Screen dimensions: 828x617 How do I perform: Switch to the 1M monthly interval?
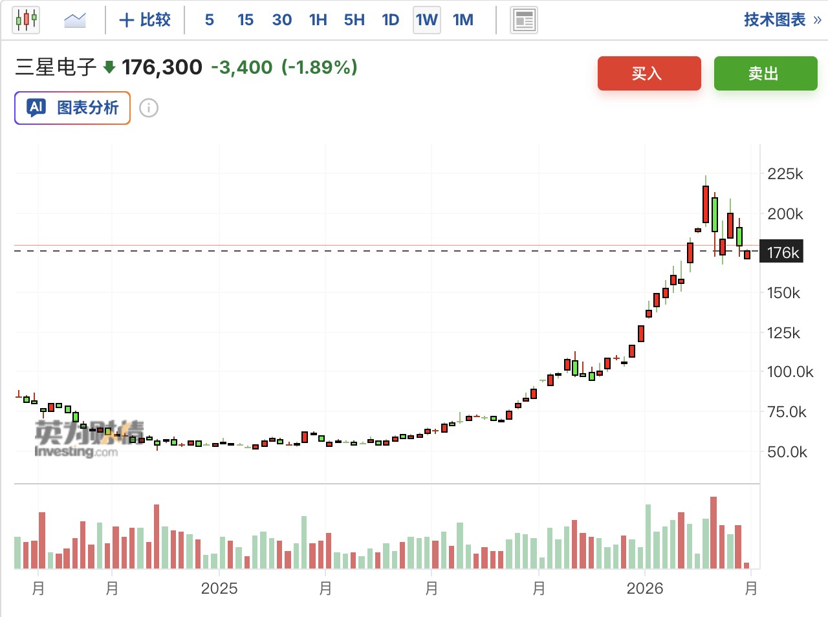tap(463, 20)
